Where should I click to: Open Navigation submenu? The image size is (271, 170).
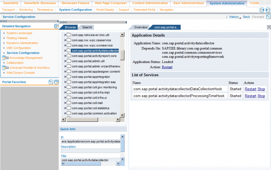click(166, 10)
